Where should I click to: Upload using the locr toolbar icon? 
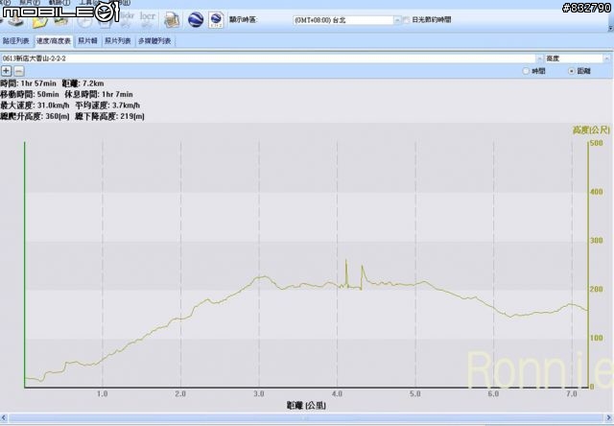click(148, 19)
